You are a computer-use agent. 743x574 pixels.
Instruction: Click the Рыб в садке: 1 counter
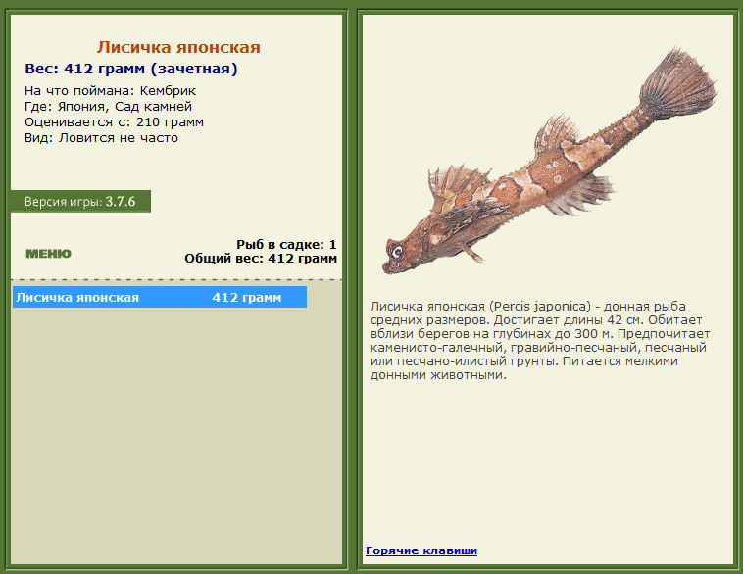pos(286,244)
